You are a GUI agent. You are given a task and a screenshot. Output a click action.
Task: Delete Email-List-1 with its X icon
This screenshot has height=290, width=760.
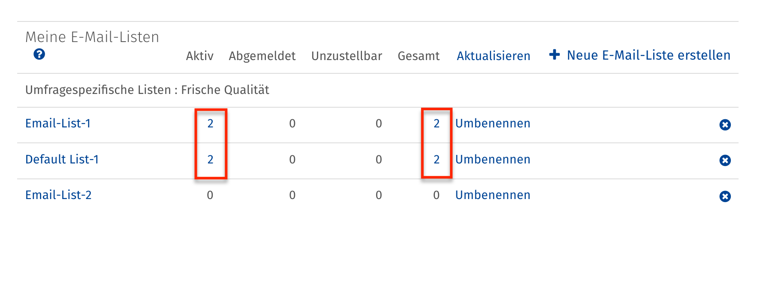[725, 125]
